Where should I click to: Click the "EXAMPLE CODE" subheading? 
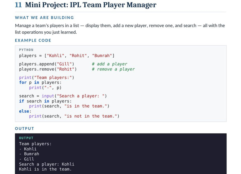(x=33, y=40)
